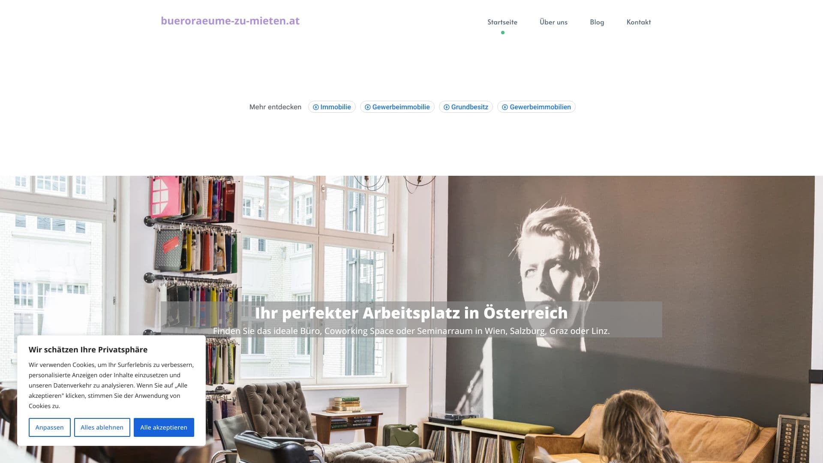This screenshot has height=463, width=823.
Task: Click the green active dot under Startseite
Action: click(502, 33)
